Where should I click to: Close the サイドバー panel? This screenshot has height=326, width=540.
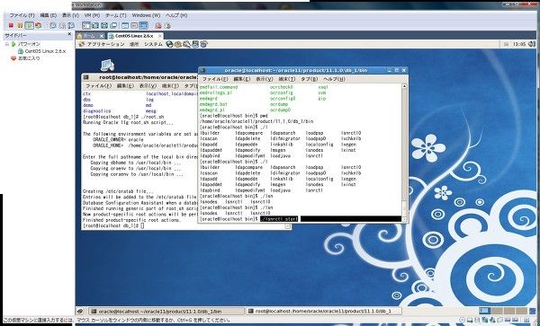tap(69, 34)
